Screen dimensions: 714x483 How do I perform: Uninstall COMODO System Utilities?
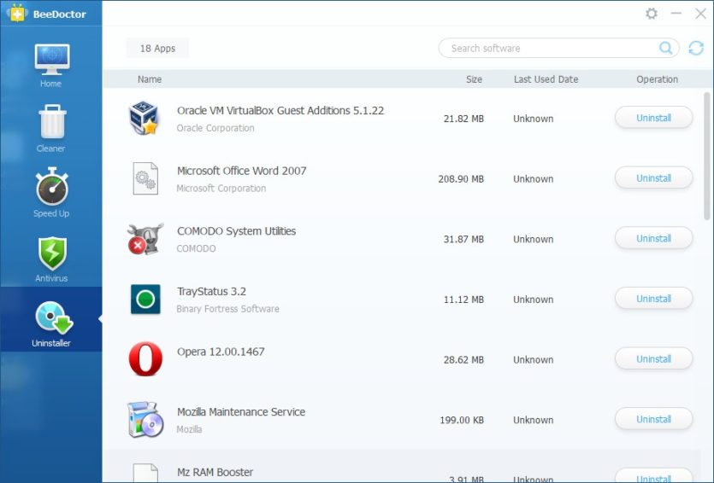click(x=653, y=239)
